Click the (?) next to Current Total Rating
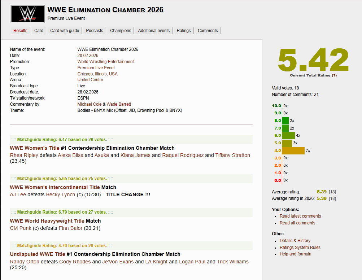The height and width of the screenshot is (280, 362). point(334,75)
